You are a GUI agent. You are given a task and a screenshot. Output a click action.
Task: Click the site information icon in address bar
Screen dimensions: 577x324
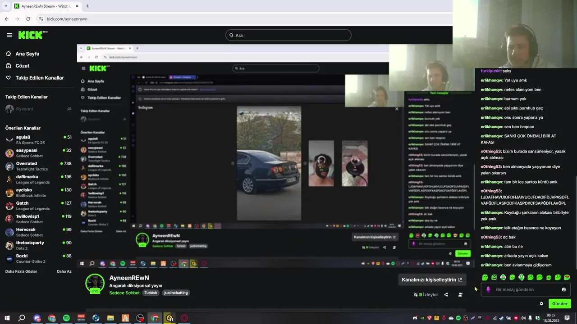click(41, 19)
